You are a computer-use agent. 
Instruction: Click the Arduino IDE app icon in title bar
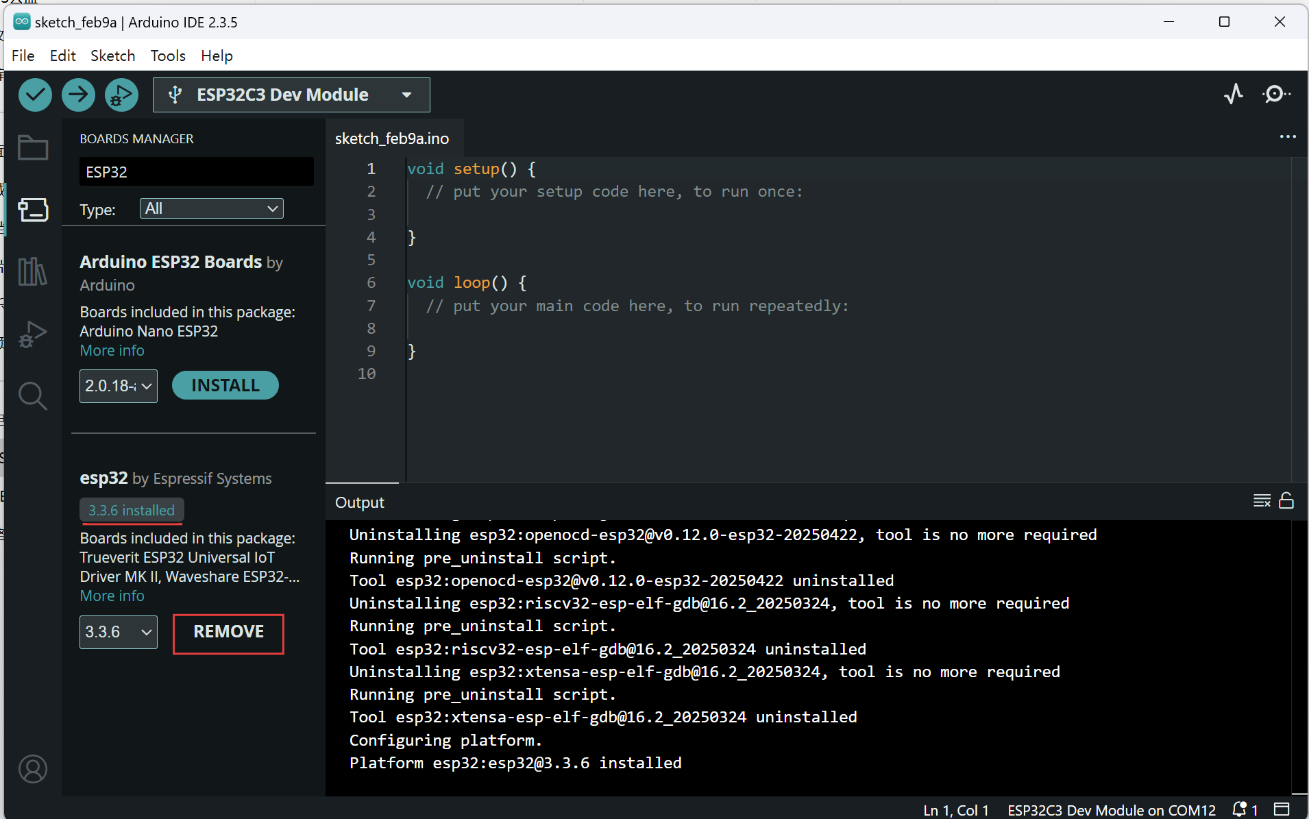coord(22,22)
